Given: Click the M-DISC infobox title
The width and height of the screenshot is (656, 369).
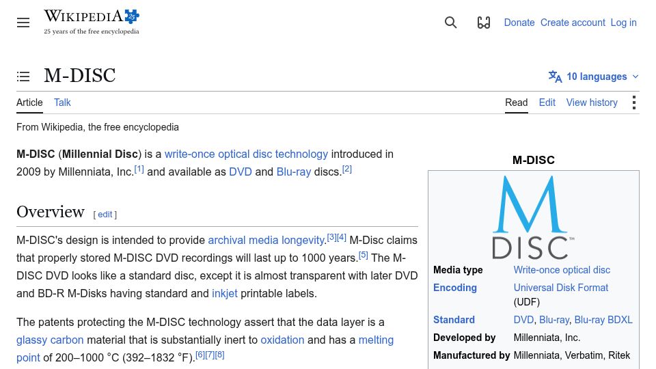Looking at the screenshot, I should (534, 160).
